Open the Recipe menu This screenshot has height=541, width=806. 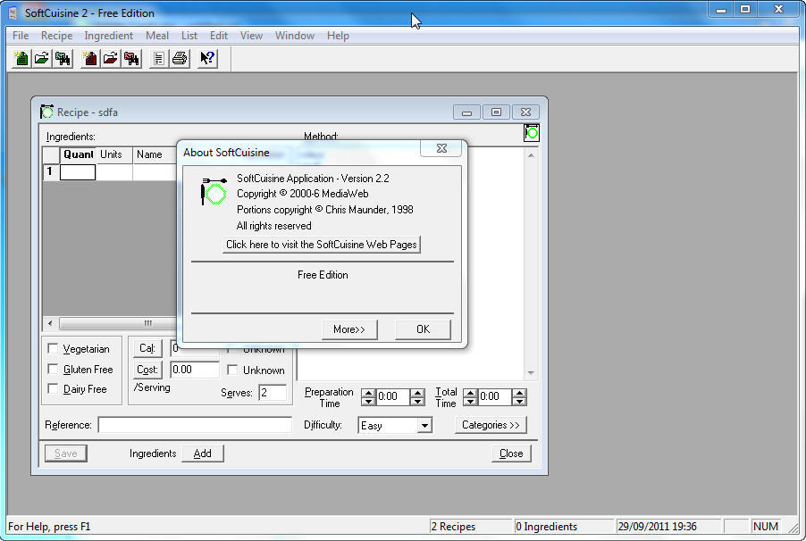(56, 36)
